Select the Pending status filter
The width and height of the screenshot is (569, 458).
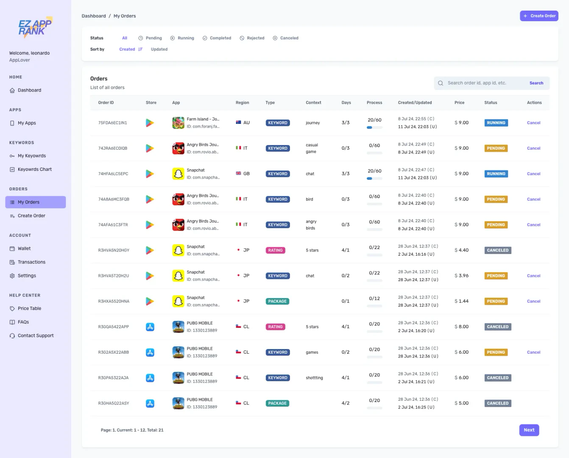click(x=150, y=38)
